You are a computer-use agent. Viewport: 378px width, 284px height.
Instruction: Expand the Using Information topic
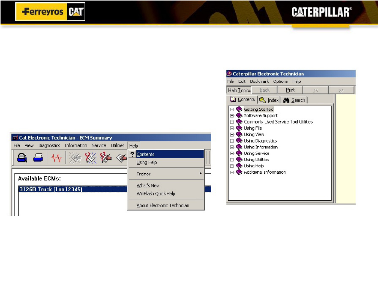tap(232, 147)
